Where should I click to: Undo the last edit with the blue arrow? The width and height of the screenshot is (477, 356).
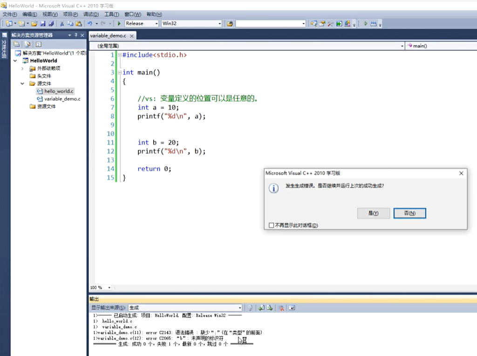90,23
